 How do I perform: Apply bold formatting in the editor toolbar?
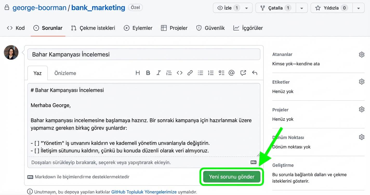(148, 73)
